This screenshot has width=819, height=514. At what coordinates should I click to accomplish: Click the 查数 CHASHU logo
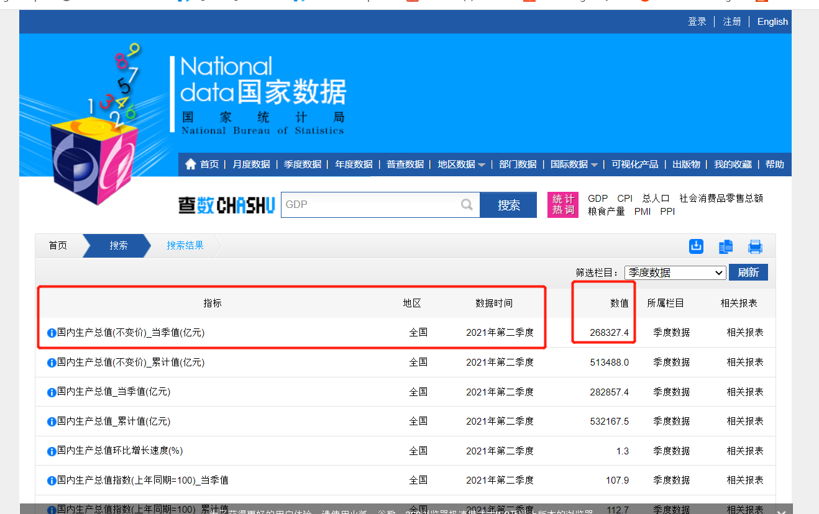(x=227, y=205)
